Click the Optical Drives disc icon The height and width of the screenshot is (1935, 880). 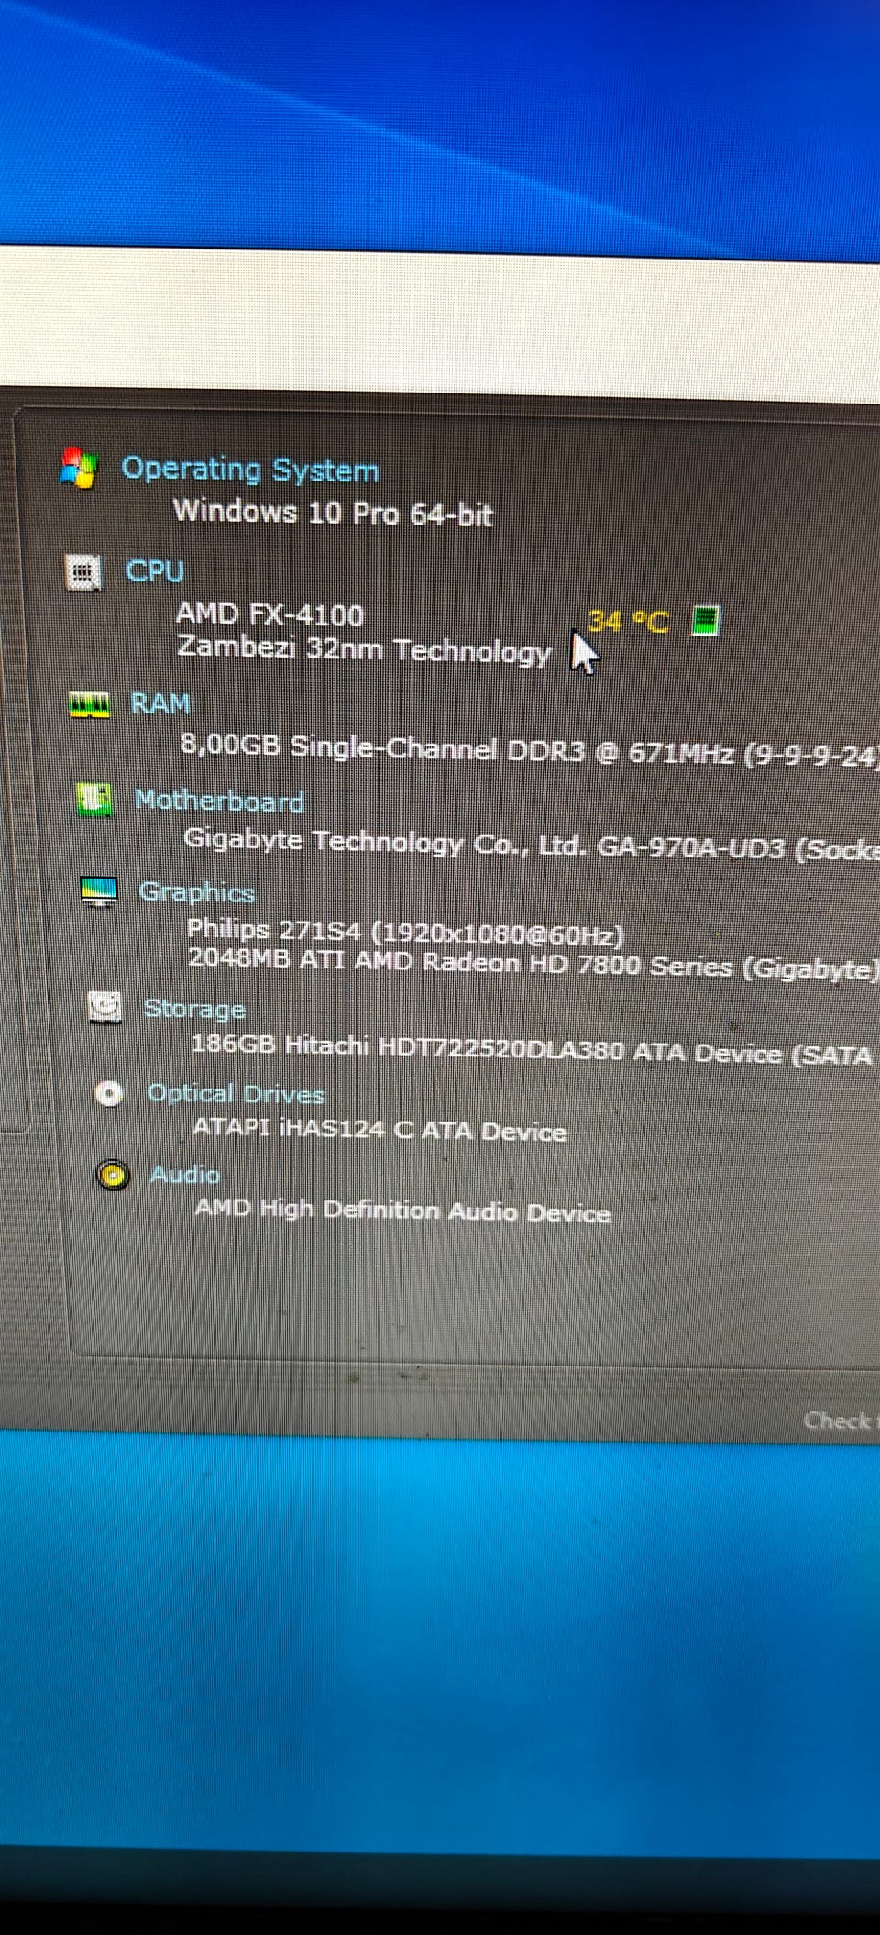tap(110, 1092)
